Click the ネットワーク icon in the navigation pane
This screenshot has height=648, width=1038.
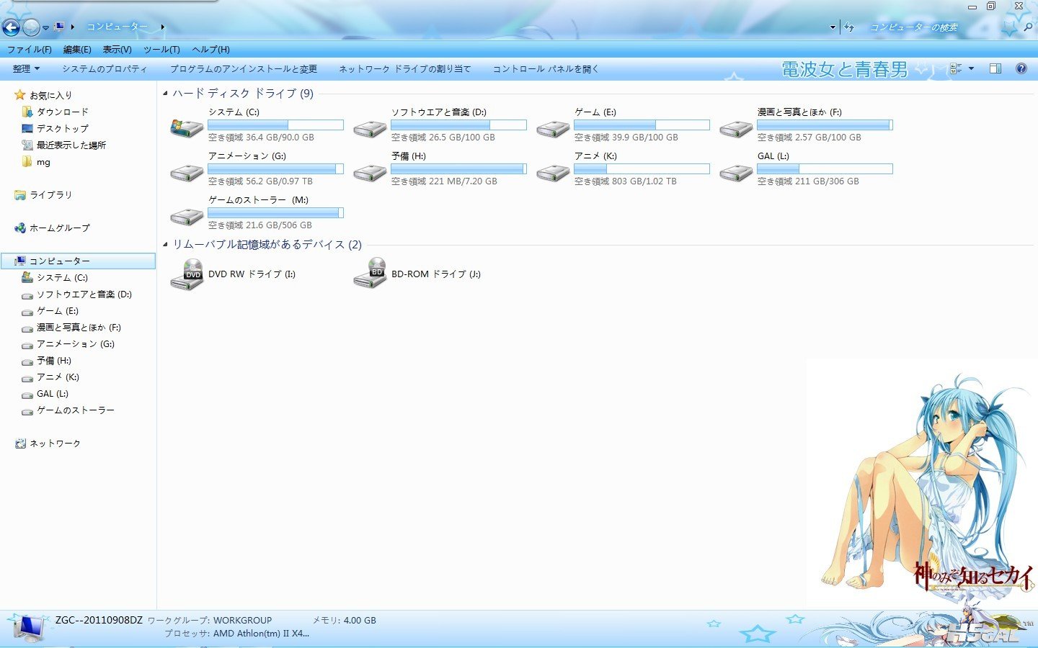pyautogui.click(x=20, y=444)
